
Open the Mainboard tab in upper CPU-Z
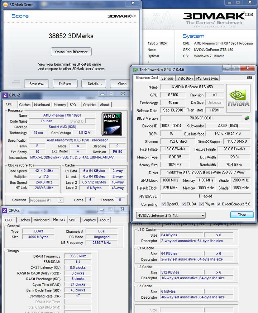coord(42,105)
